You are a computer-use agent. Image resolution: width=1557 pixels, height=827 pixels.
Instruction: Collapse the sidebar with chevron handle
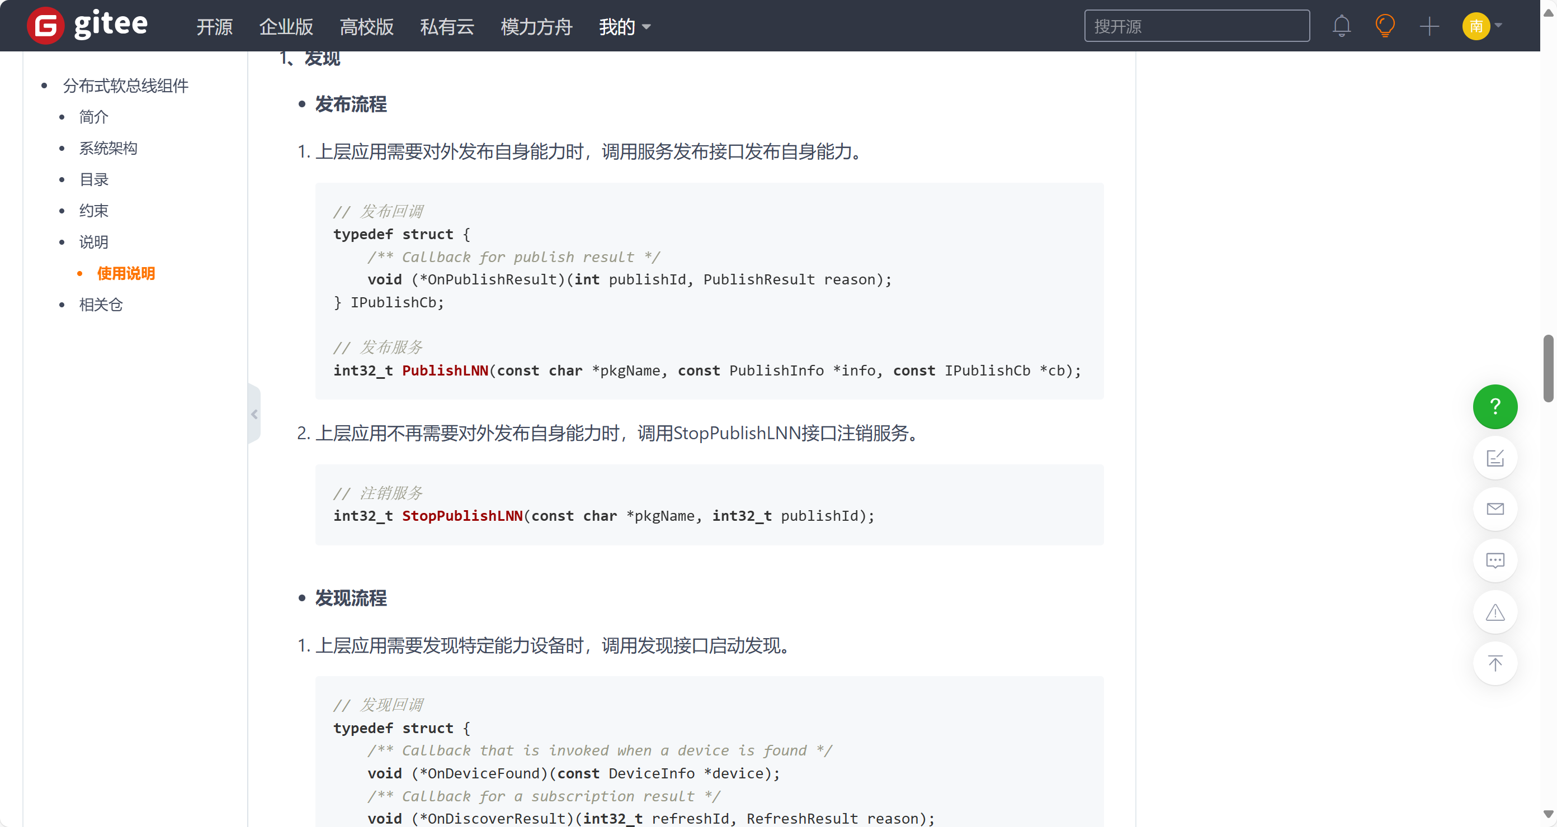point(254,414)
